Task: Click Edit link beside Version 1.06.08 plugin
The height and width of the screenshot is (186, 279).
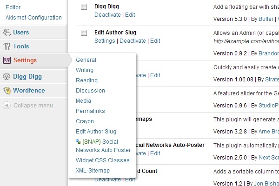Action: pyautogui.click(x=155, y=75)
